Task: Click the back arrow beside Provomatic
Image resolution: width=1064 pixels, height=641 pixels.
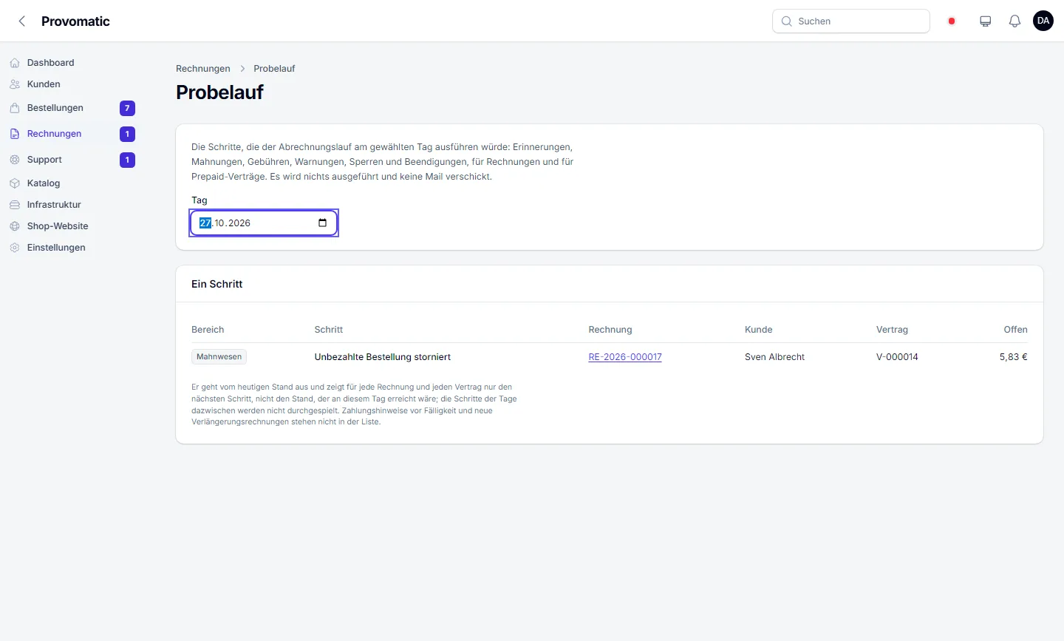Action: [22, 21]
